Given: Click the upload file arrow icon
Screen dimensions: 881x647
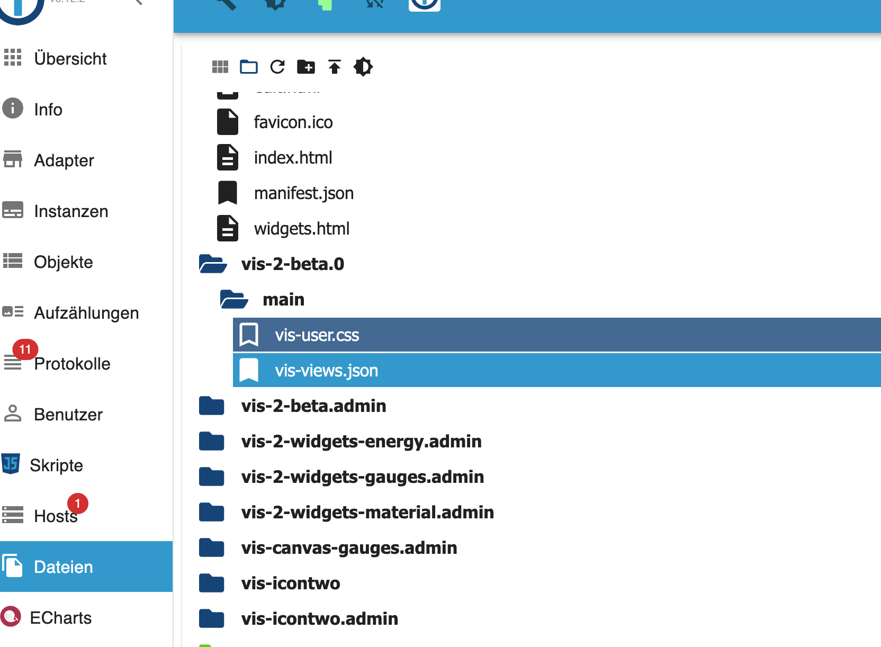Looking at the screenshot, I should (x=335, y=67).
